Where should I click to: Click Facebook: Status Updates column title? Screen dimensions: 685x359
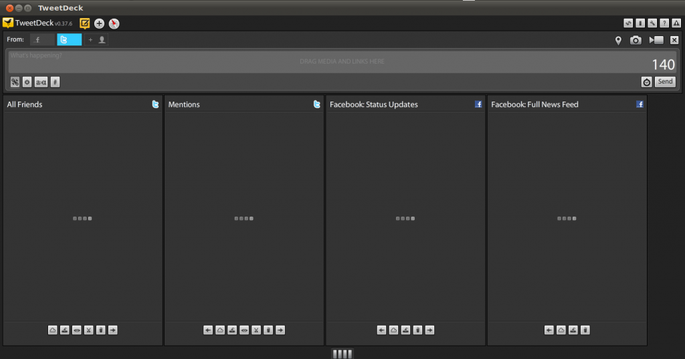(373, 104)
